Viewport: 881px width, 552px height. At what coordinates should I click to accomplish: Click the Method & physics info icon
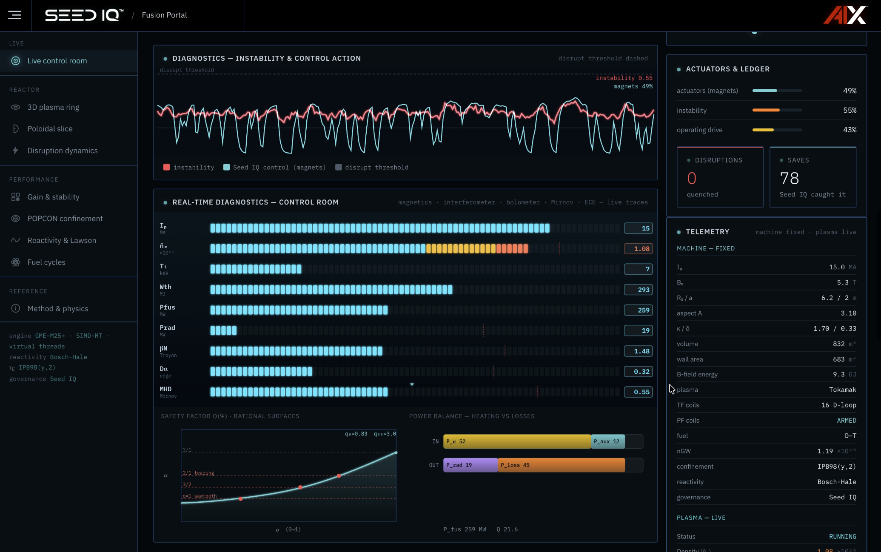(16, 309)
